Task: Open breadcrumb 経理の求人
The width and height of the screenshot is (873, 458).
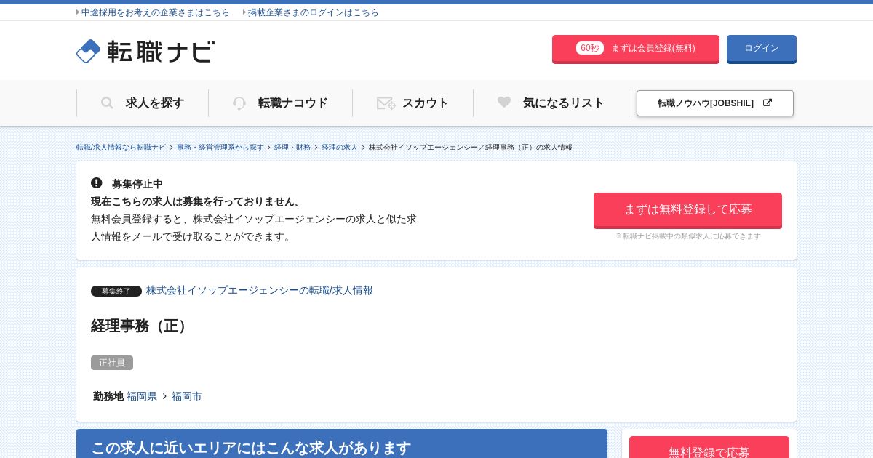Action: pyautogui.click(x=340, y=148)
